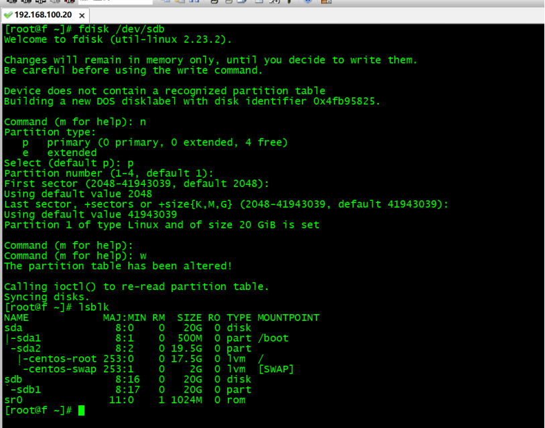Click the green connected checkmark on the tab
545x428 pixels.
pos(8,15)
